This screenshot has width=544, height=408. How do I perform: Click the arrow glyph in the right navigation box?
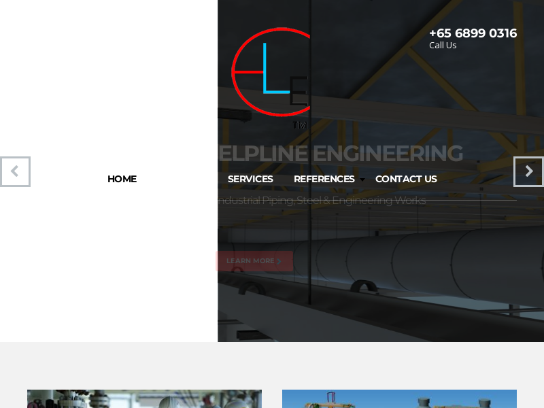[x=528, y=171]
